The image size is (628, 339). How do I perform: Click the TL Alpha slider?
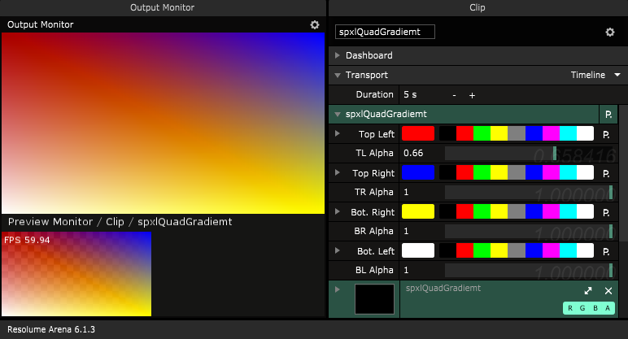(x=528, y=153)
